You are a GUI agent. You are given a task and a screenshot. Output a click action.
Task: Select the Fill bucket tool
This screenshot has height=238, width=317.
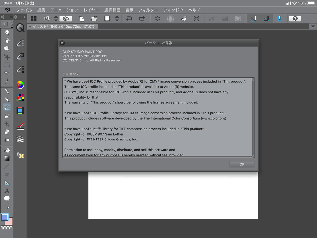pyautogui.click(x=7, y=150)
